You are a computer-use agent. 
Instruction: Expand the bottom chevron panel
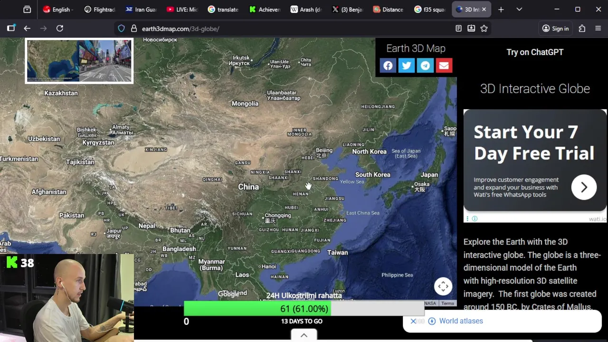click(x=304, y=335)
